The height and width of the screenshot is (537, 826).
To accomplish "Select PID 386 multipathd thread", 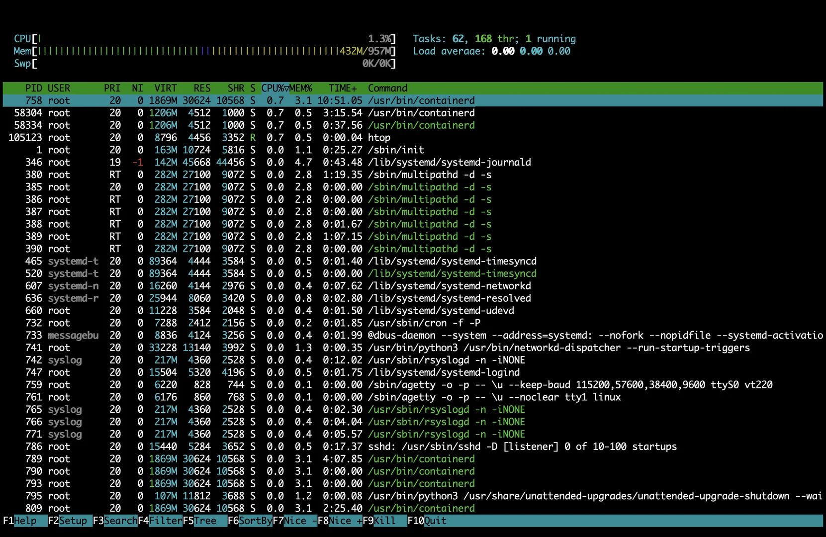I will pos(413,199).
